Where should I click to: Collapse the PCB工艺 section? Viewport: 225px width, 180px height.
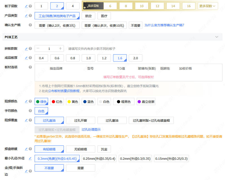[x=217, y=37]
